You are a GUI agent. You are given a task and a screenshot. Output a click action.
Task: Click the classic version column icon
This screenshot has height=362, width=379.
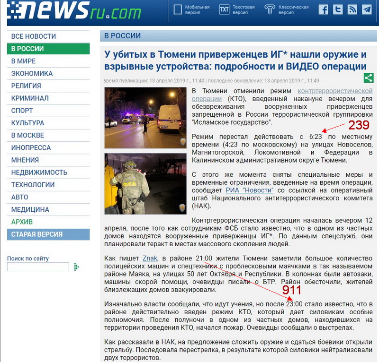click(x=270, y=9)
